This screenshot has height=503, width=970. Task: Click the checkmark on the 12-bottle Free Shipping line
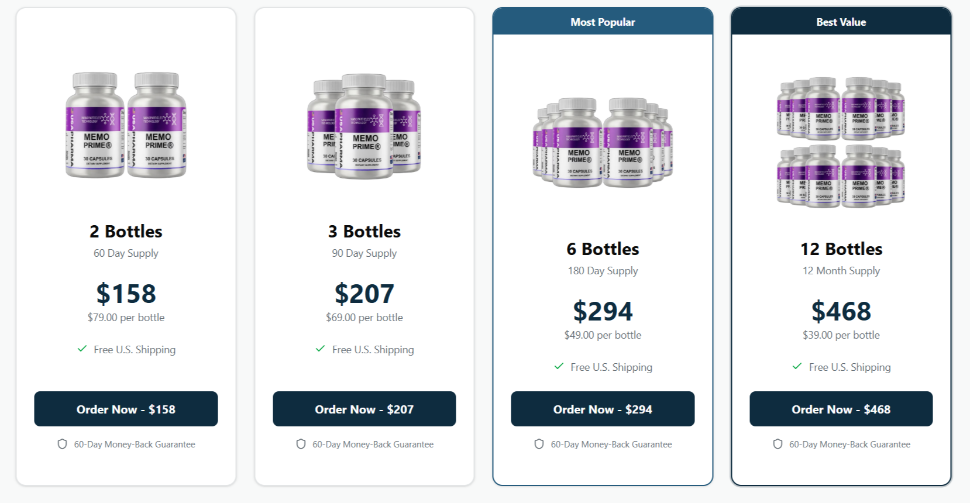(x=797, y=367)
